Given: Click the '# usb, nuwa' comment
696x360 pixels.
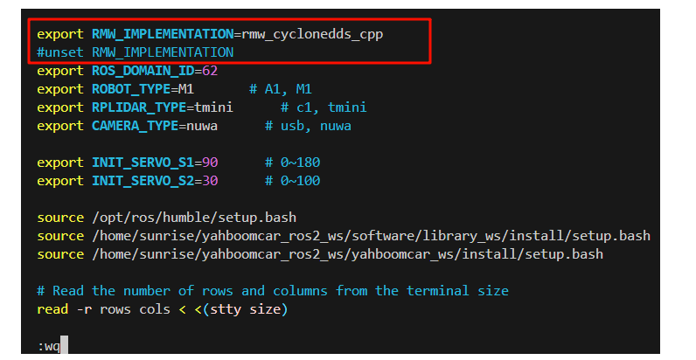Looking at the screenshot, I should [x=308, y=126].
